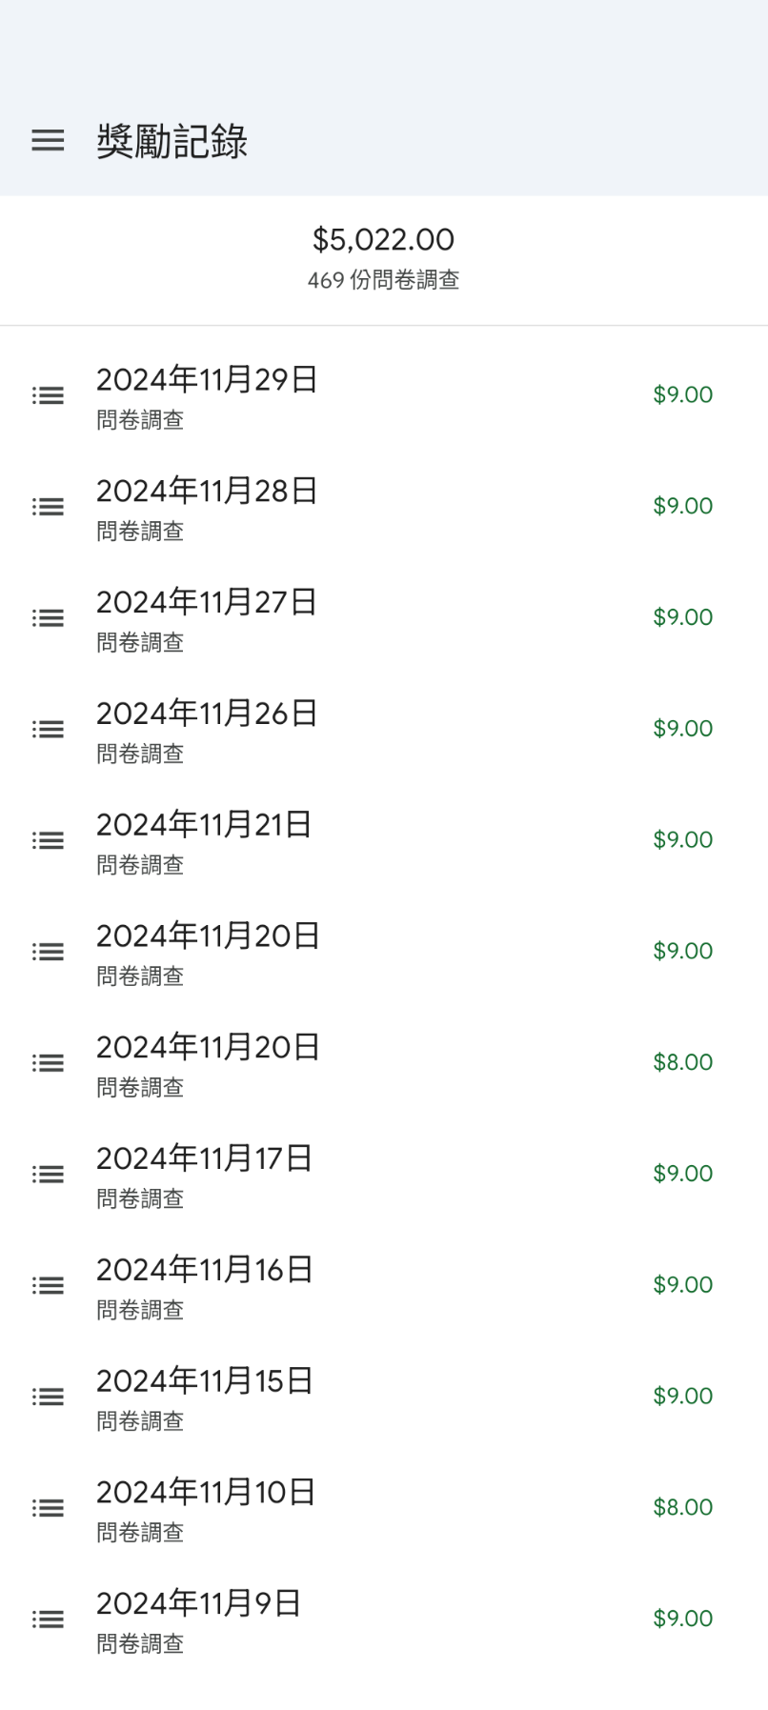Image resolution: width=768 pixels, height=1710 pixels.
Task: Tap $9.00 amount for 2024年11月29日
Action: coord(682,394)
